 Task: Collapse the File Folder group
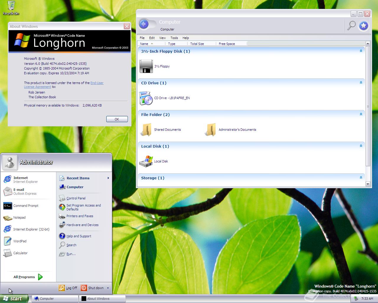(361, 114)
